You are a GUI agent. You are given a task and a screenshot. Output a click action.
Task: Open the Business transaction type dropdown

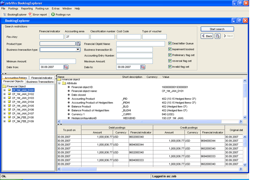tap(78, 50)
